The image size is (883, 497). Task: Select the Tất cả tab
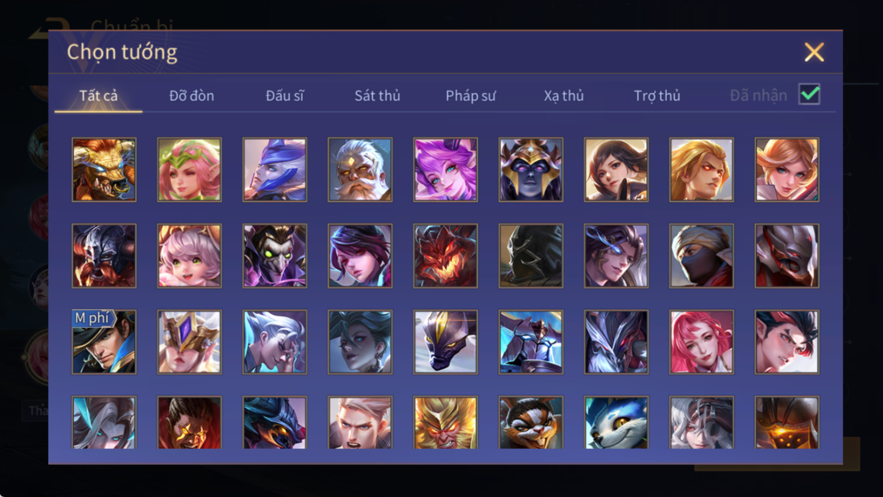pos(99,96)
